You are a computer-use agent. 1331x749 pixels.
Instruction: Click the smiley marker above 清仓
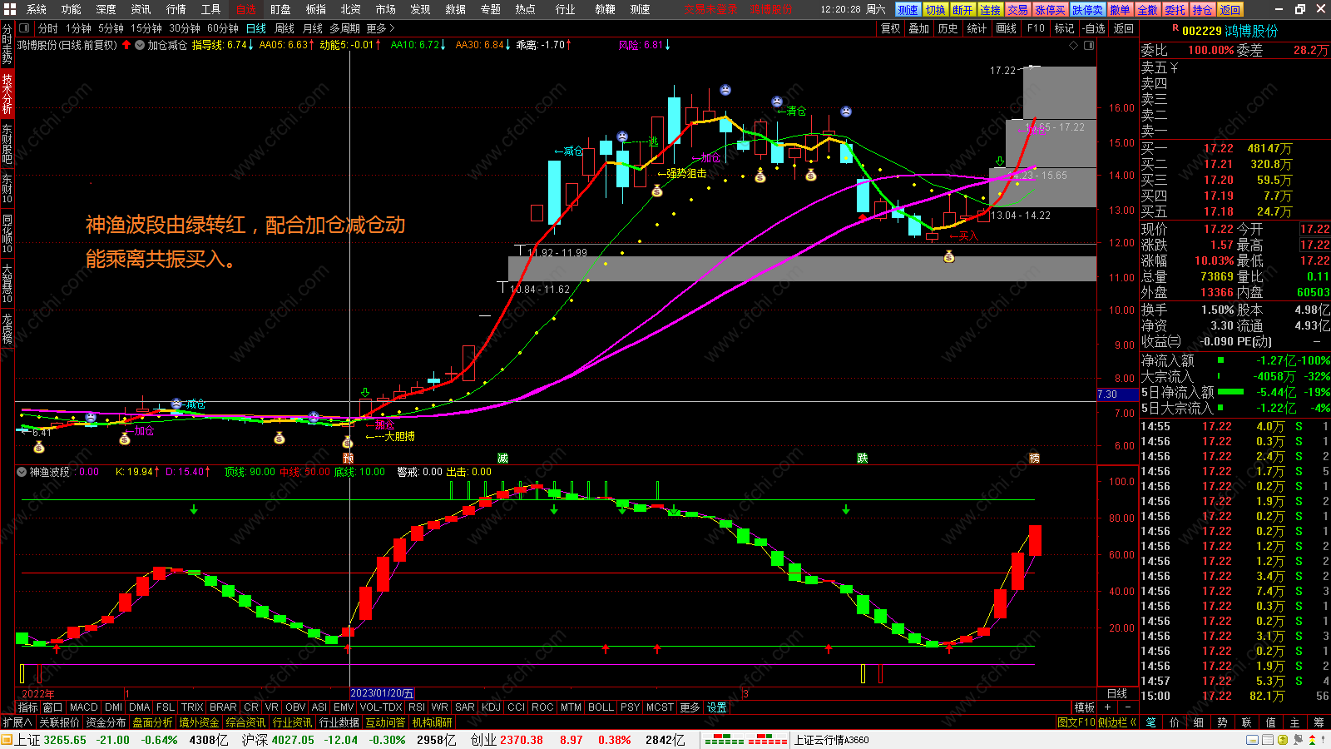tap(777, 102)
